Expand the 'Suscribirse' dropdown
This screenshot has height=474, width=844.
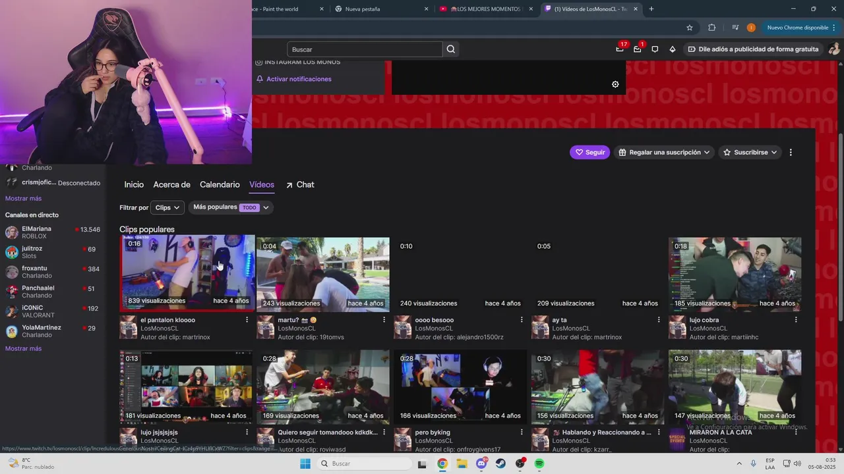click(750, 152)
